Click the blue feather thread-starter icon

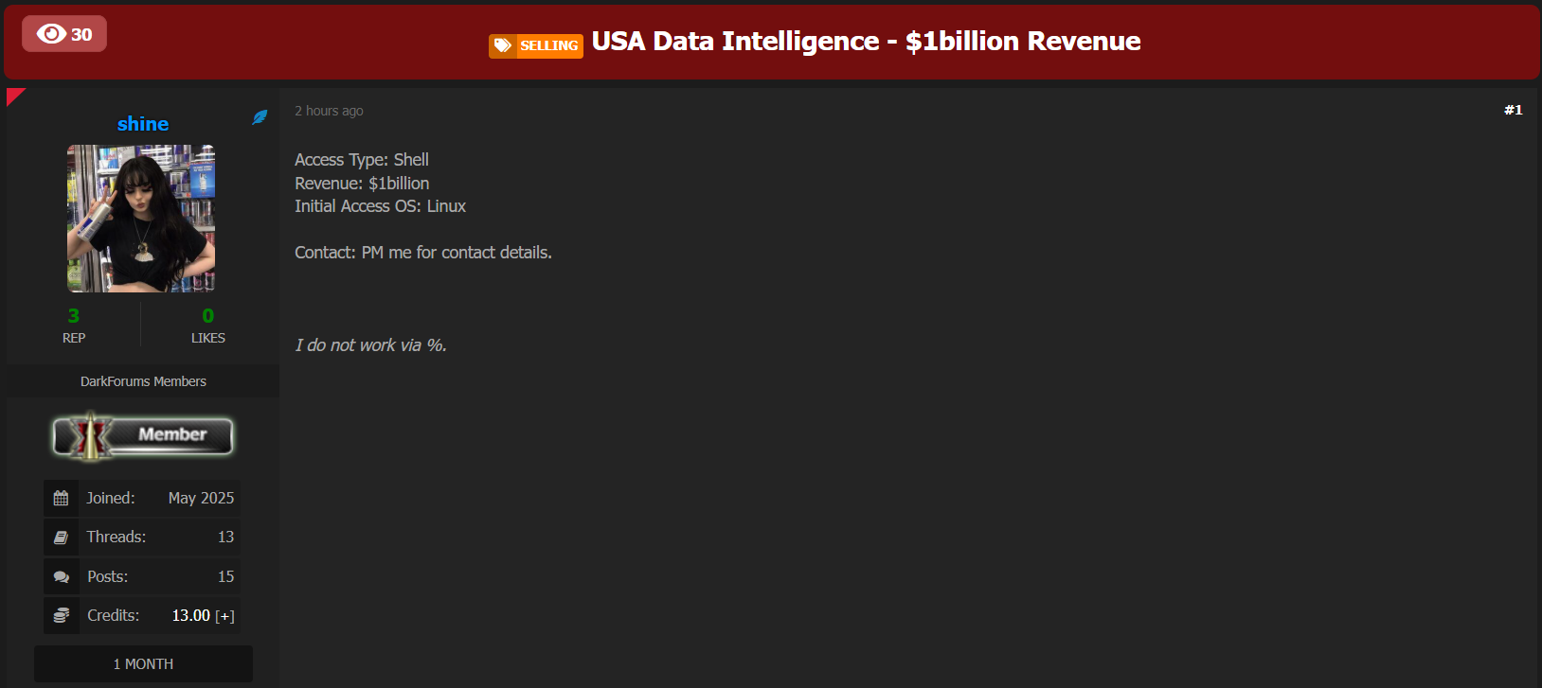pyautogui.click(x=260, y=117)
